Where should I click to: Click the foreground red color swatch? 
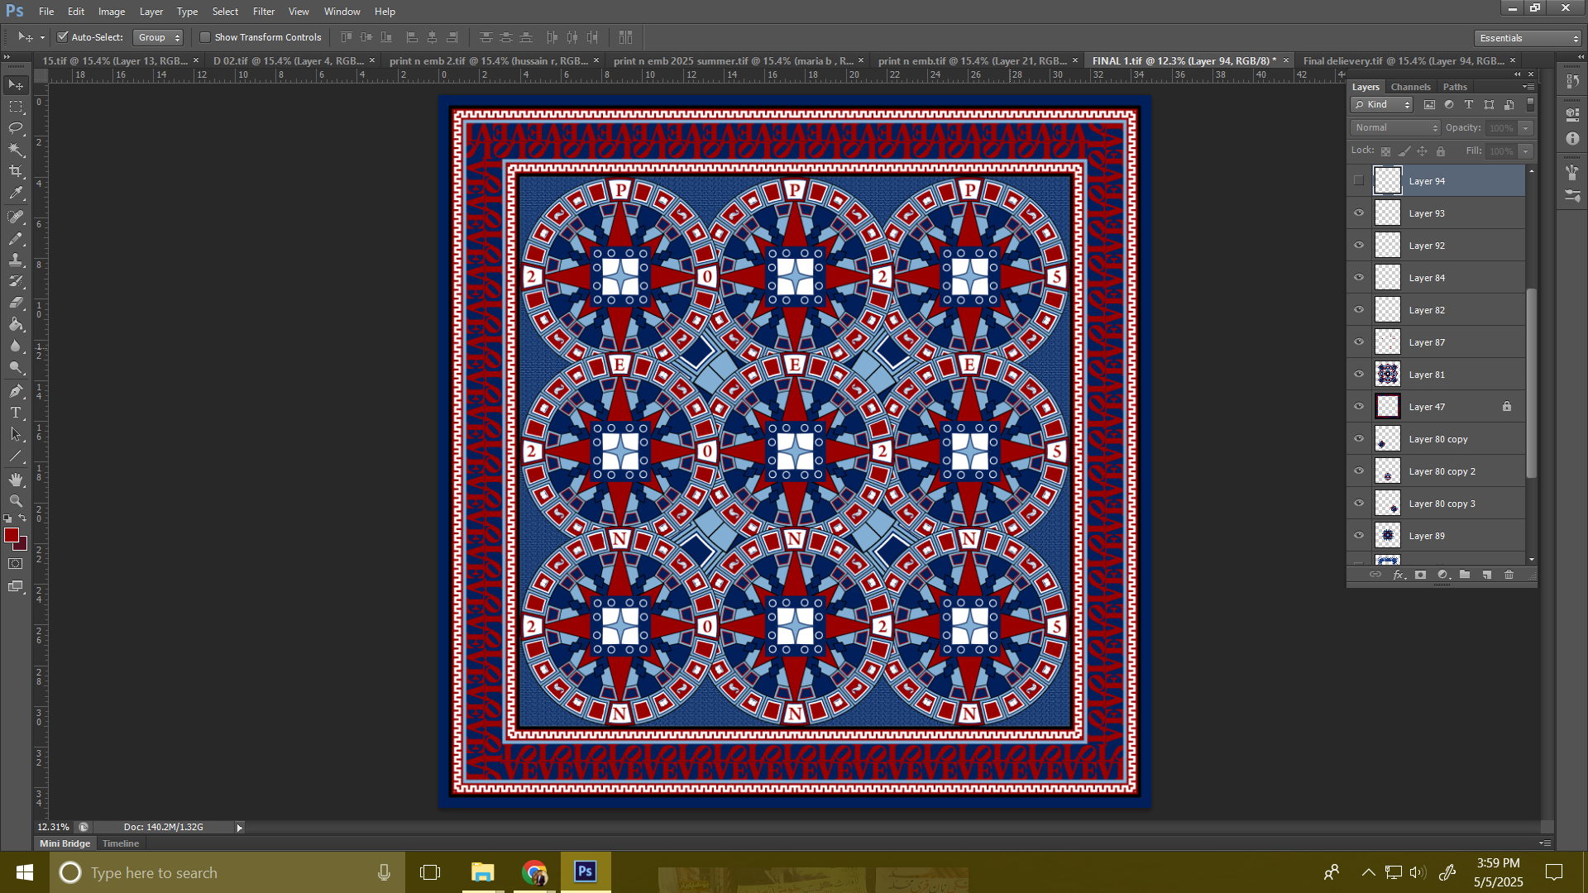(x=11, y=535)
